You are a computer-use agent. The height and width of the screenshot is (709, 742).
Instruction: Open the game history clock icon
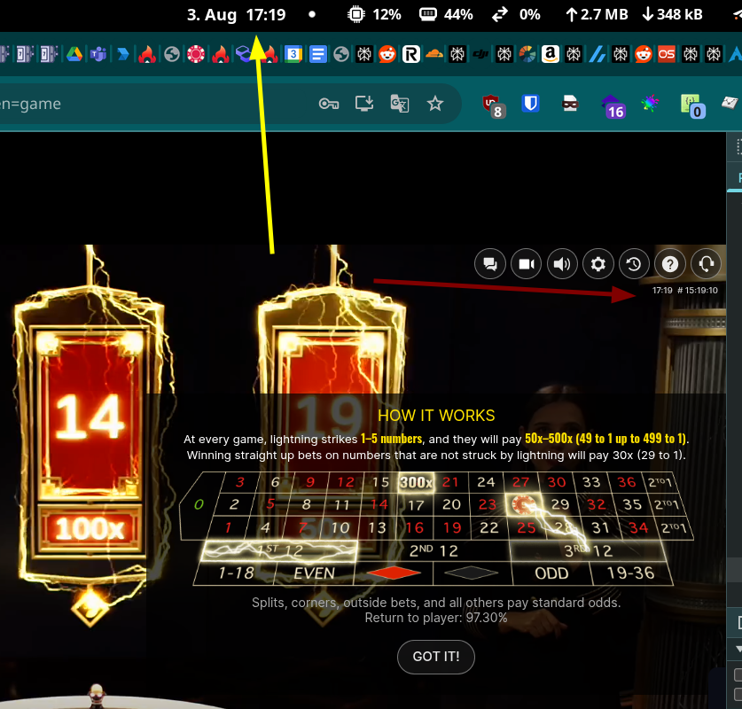coord(633,263)
